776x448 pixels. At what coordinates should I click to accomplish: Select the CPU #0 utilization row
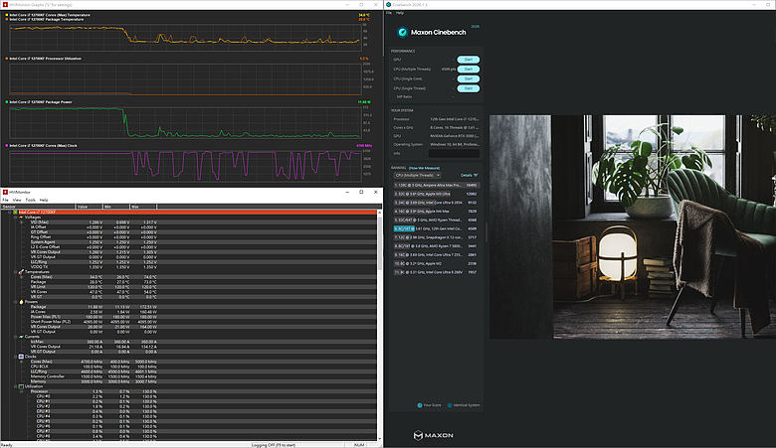[x=195, y=396]
